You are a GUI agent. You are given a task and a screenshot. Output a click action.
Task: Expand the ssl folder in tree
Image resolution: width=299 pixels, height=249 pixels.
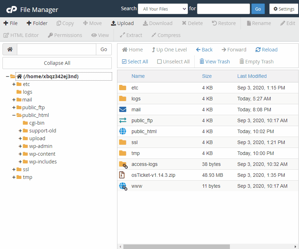[x=14, y=169]
